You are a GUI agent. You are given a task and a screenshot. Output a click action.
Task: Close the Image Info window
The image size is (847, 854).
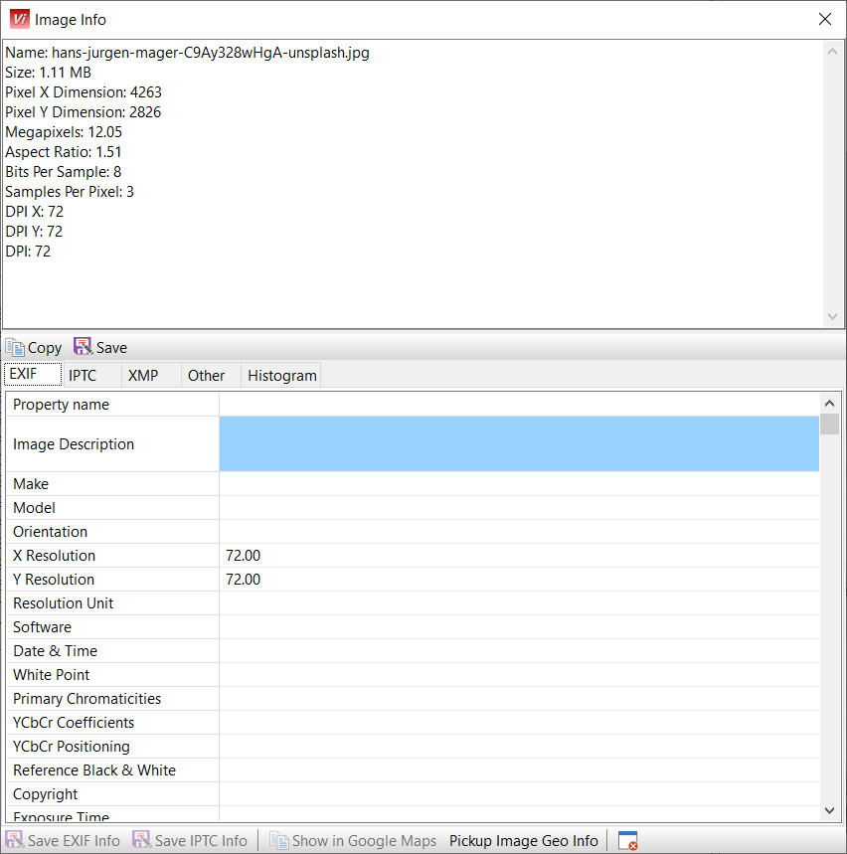click(824, 19)
